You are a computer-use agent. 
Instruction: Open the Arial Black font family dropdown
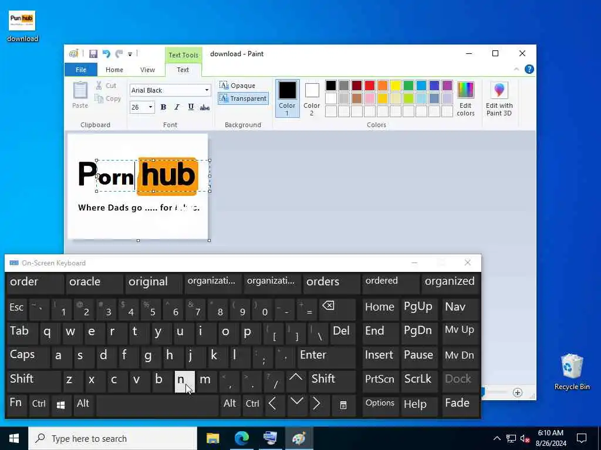207,90
